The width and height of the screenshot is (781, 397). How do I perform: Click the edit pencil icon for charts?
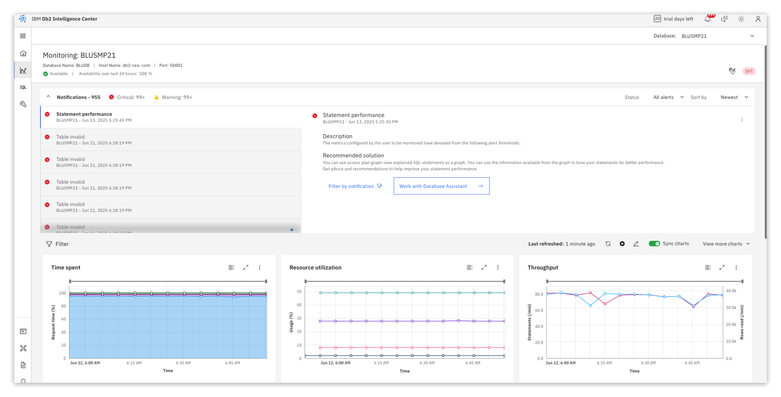[x=636, y=244]
